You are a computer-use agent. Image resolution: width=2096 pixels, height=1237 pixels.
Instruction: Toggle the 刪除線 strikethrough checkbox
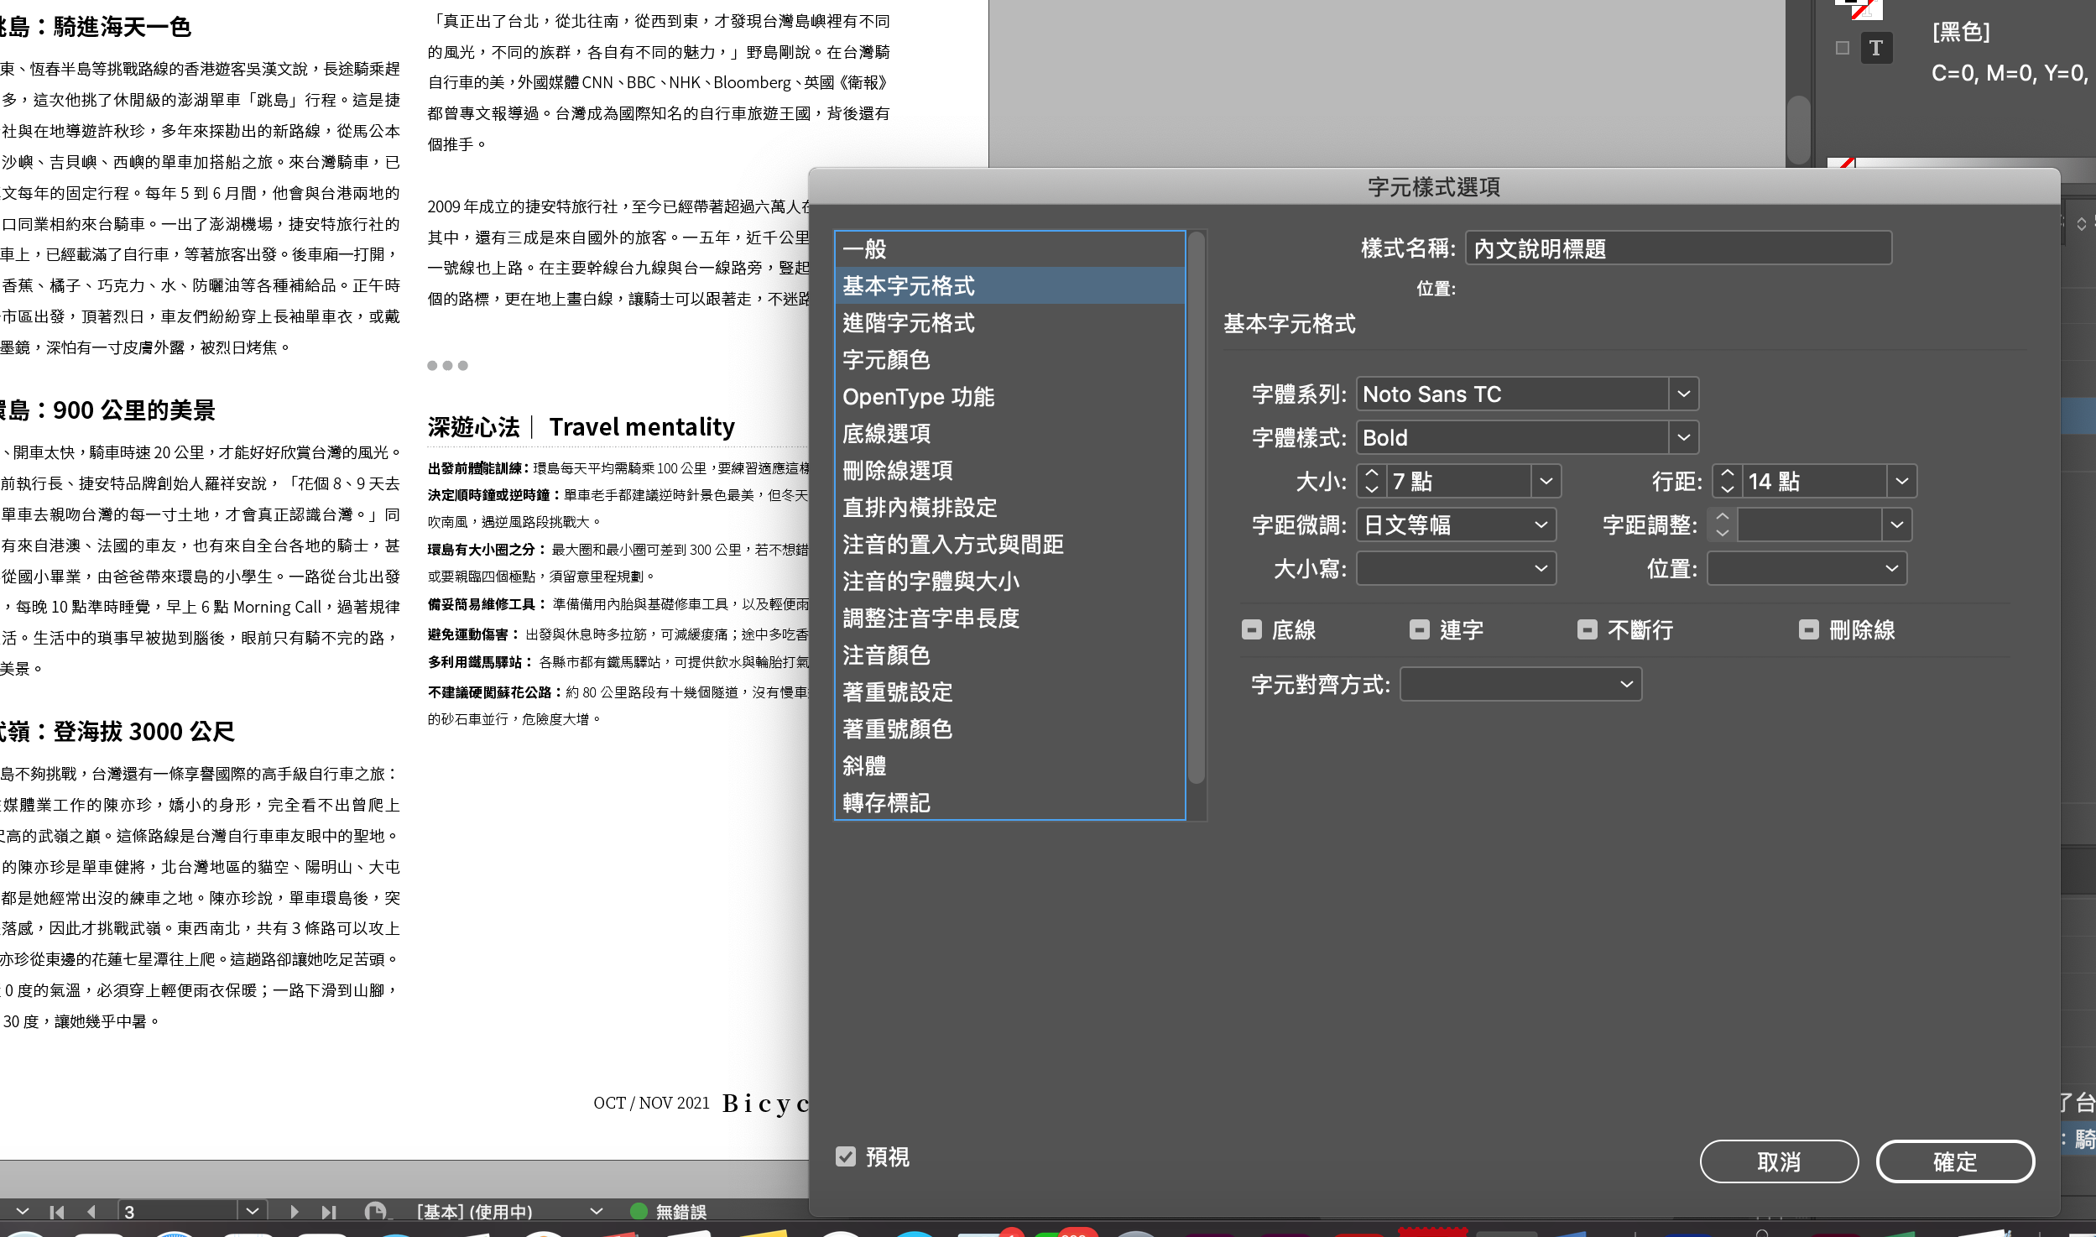pos(1808,629)
